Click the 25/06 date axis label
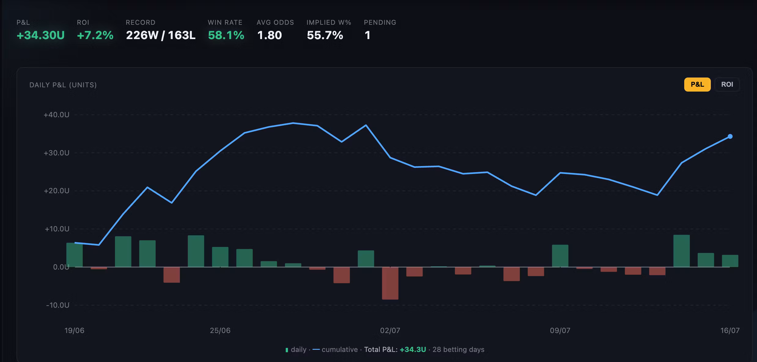757x362 pixels. [220, 331]
